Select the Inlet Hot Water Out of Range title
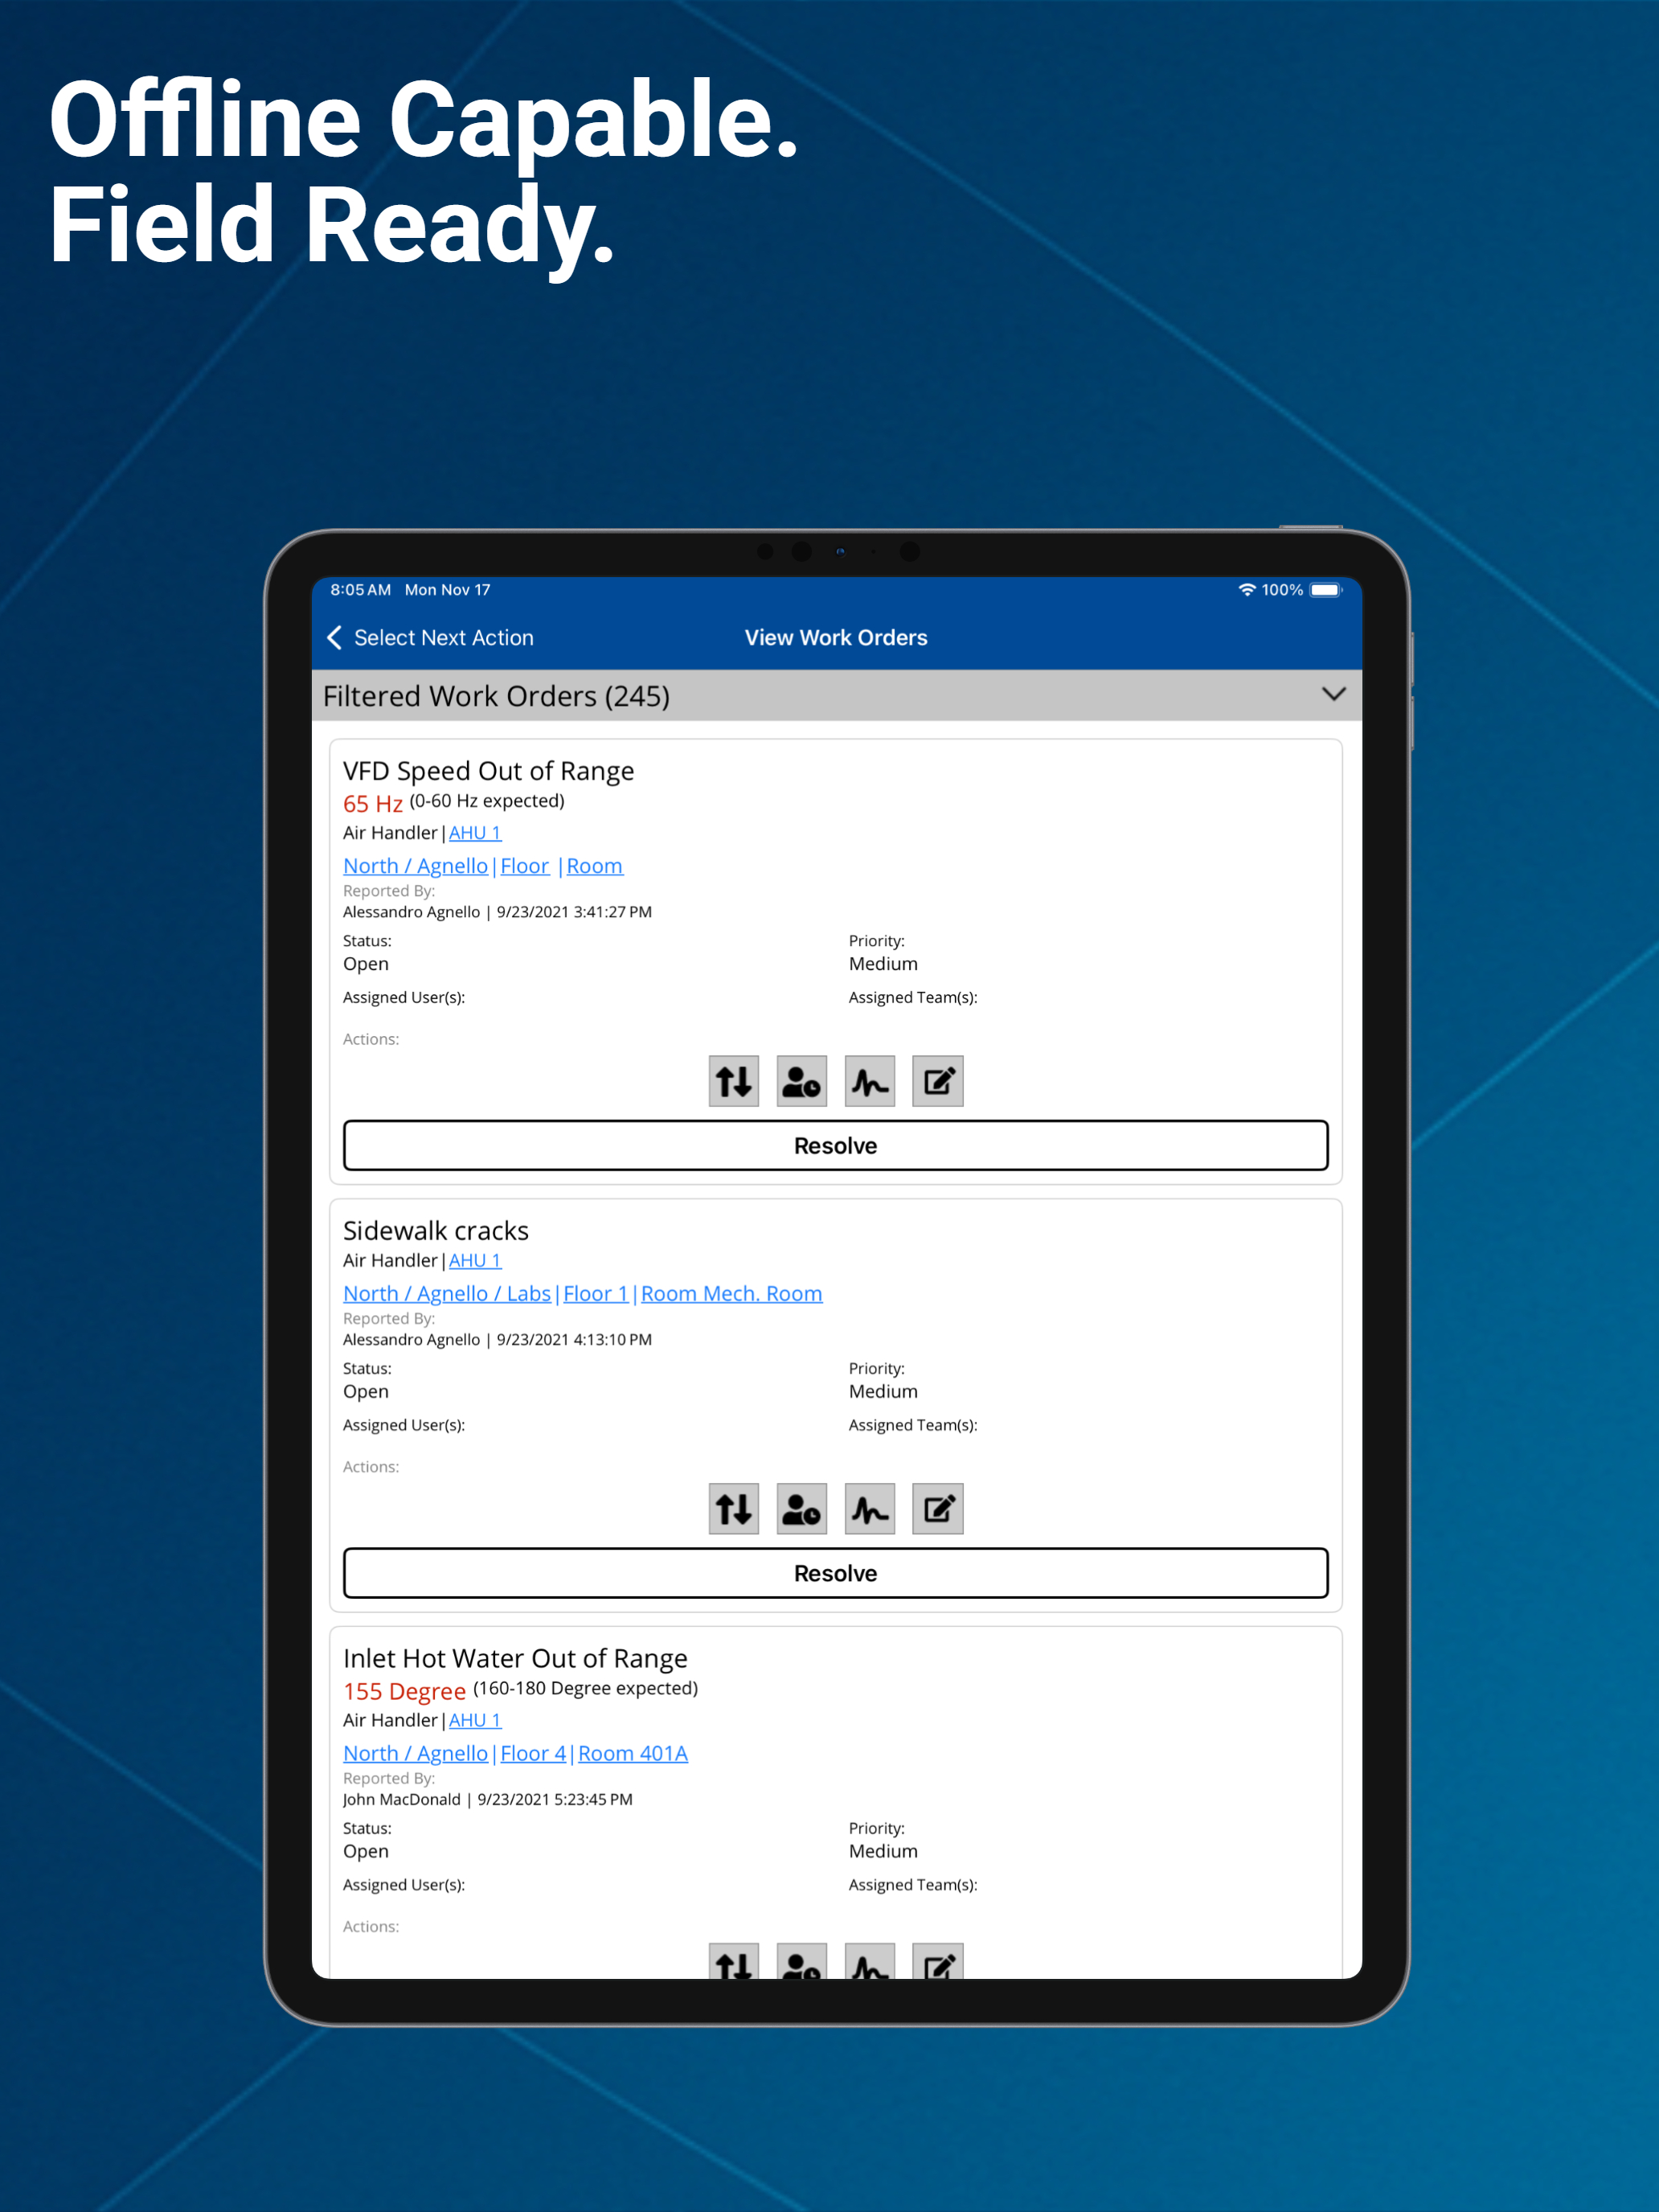 tap(515, 1659)
